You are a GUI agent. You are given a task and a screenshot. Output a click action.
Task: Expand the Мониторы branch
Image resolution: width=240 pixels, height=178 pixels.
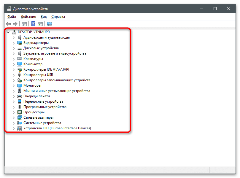click(x=14, y=86)
